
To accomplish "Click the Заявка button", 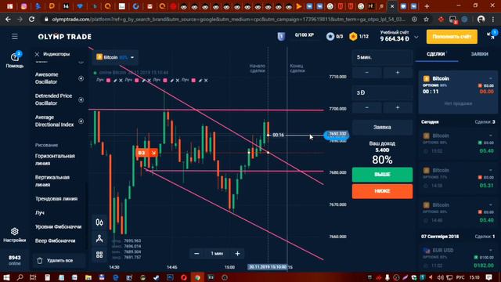I will pos(382,127).
